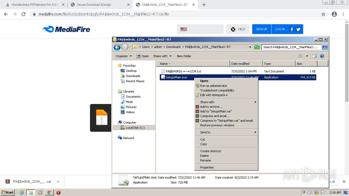This screenshot has height=196, width=349.
Task: Click MediaFire Facebook login icon
Action: [292, 29]
